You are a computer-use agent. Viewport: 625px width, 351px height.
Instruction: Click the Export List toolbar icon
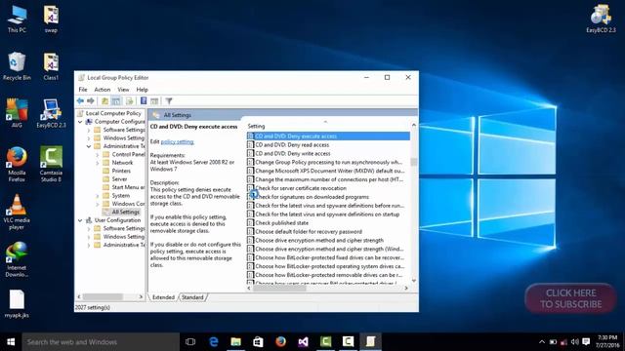[x=130, y=101]
